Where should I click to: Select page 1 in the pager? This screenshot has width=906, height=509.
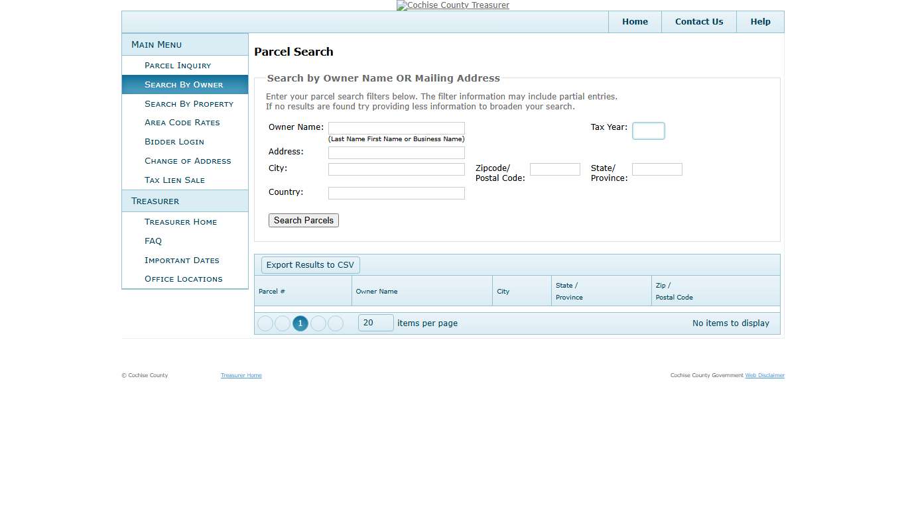[x=300, y=323]
